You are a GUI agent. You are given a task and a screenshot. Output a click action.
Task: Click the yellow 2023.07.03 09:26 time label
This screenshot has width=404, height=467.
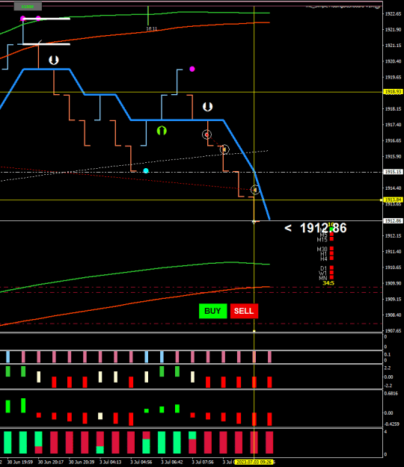tap(254, 463)
